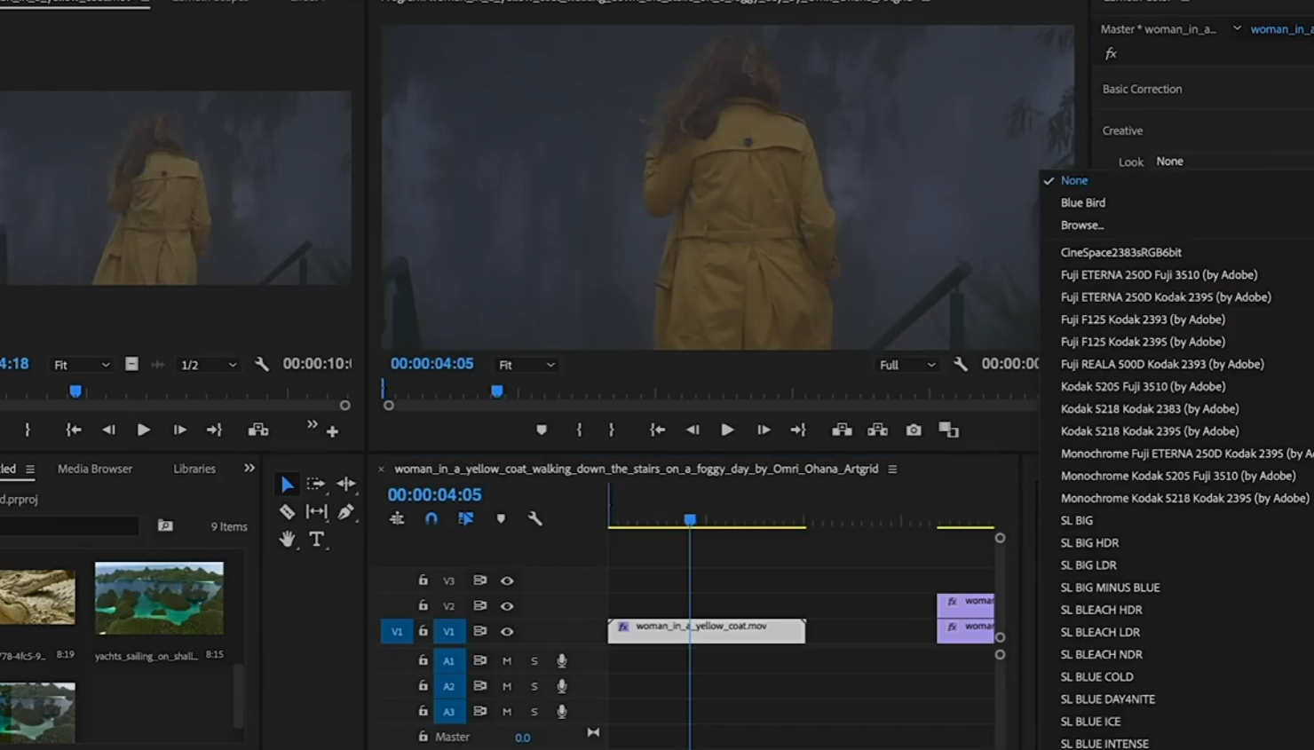Expand the Basic Correction section

1142,89
